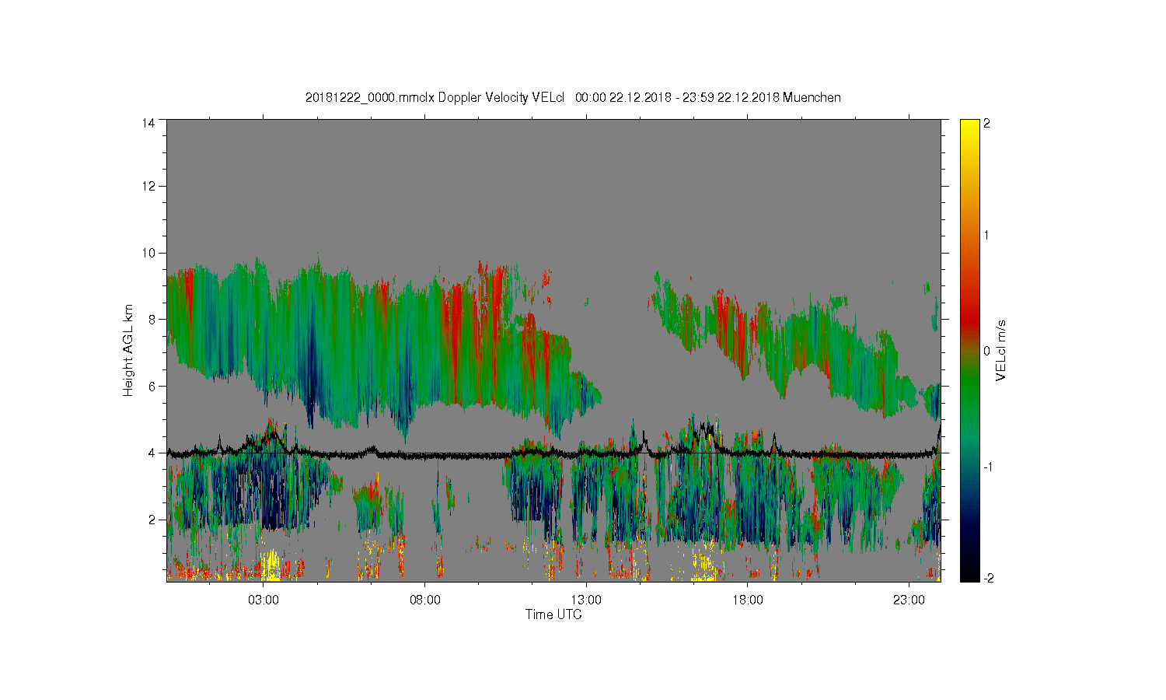Click the height tick label 10
This screenshot has height=700, width=1166.
point(148,253)
